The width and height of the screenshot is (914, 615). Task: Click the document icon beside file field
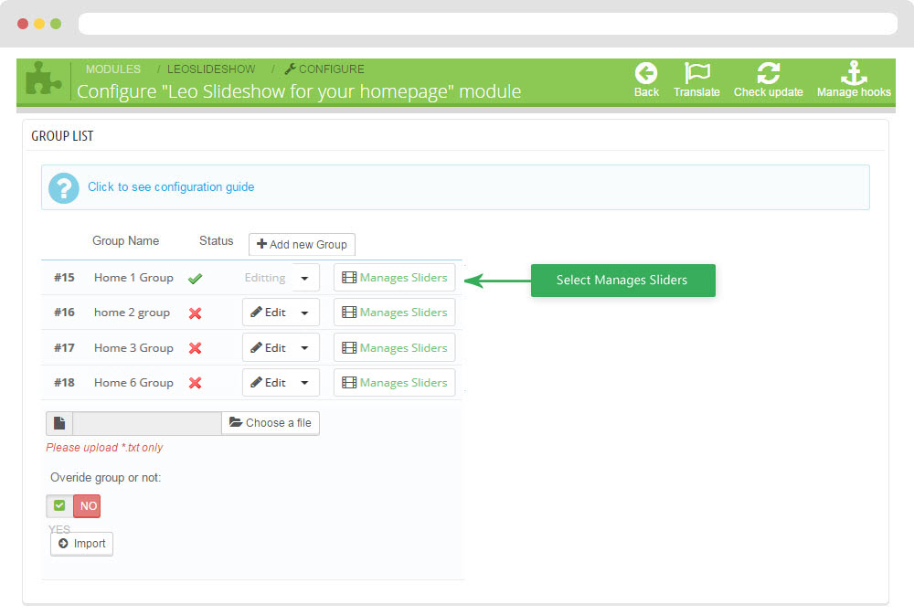tap(59, 423)
